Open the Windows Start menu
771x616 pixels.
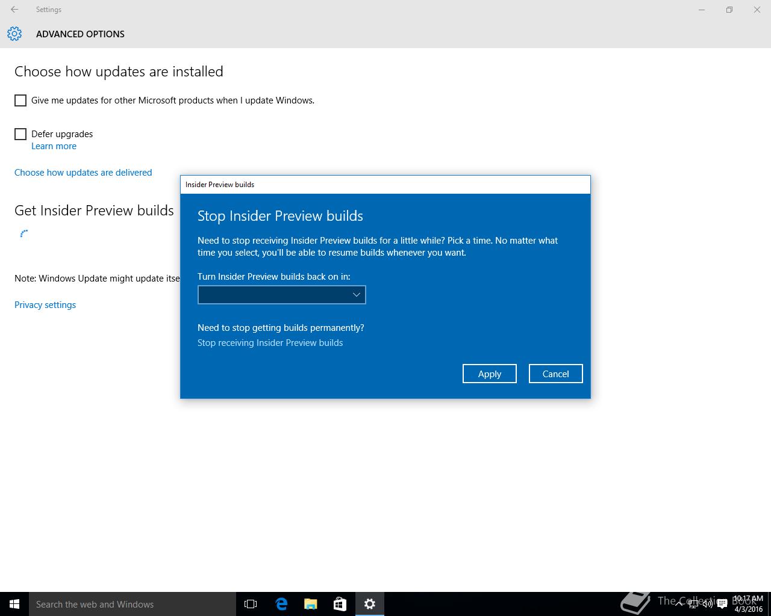[14, 604]
